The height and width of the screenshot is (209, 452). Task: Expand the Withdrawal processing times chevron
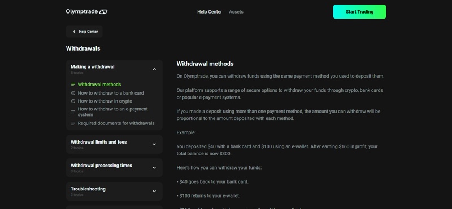click(154, 168)
